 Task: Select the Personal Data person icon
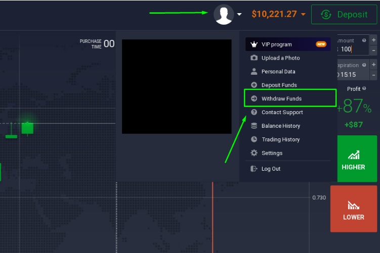(x=254, y=72)
